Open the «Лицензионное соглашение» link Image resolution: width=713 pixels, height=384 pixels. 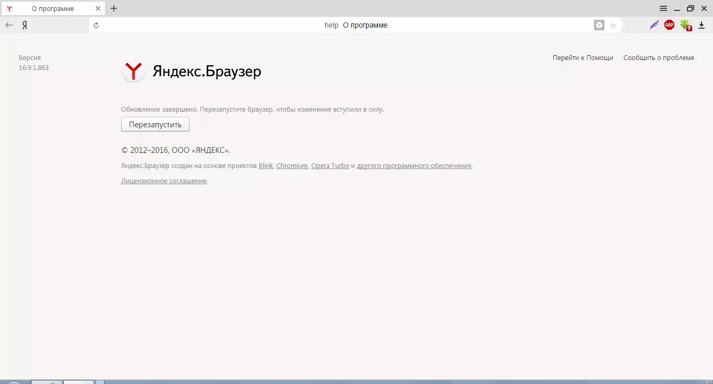click(163, 181)
